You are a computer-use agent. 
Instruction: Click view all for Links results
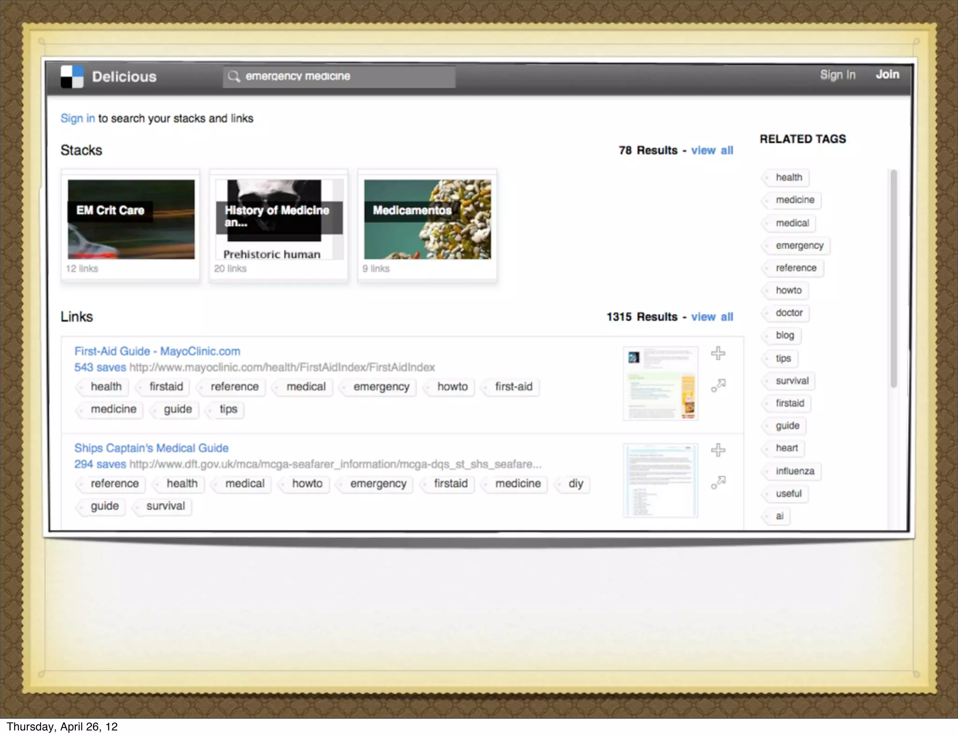712,317
